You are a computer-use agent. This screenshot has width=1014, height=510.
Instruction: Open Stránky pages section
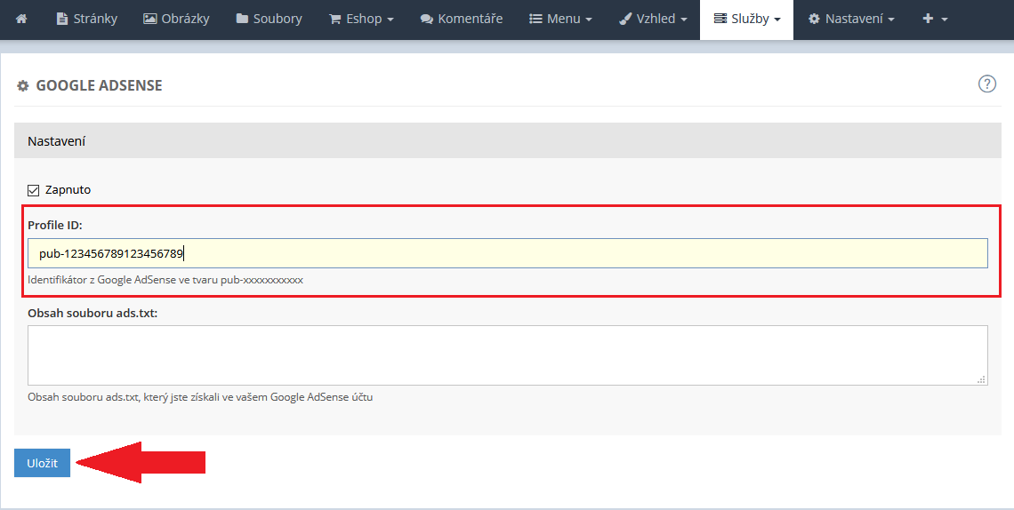86,19
